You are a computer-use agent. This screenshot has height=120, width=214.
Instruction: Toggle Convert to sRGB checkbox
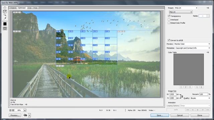point(169,40)
